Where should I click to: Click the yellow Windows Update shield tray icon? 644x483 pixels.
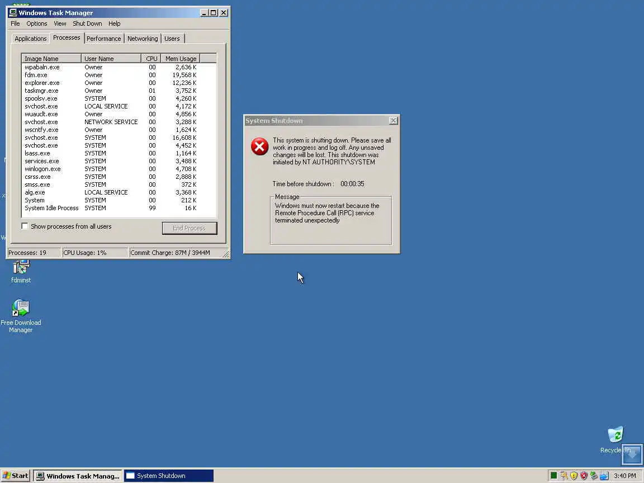(574, 476)
